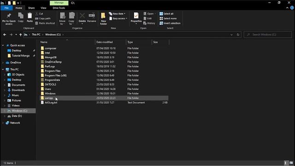Switch to the Home ribbon tab
This screenshot has width=295, height=166.
point(19,8)
